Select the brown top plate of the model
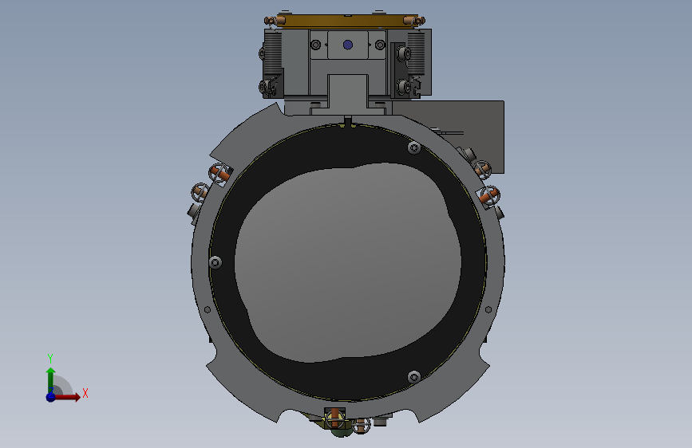The width and height of the screenshot is (692, 448). point(347,21)
